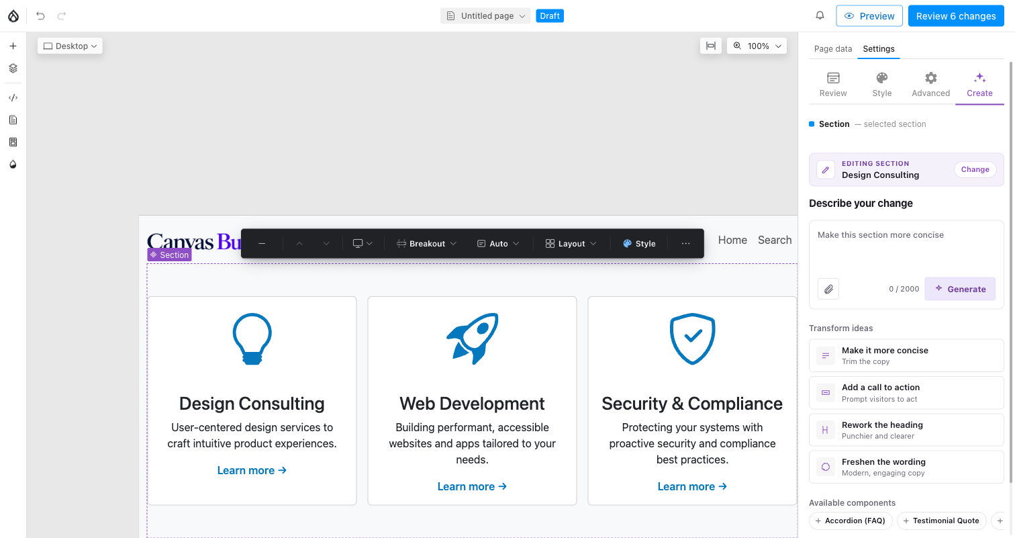Click the shield icon in Security & Compliance card
The width and height of the screenshot is (1015, 538).
[693, 339]
